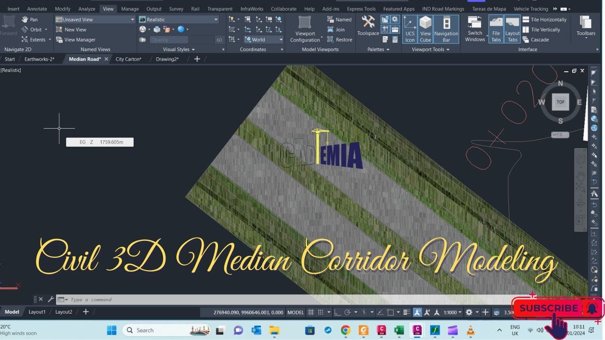Click the command line customize wrench
Screen dimensions: 605x340
click(x=51, y=299)
